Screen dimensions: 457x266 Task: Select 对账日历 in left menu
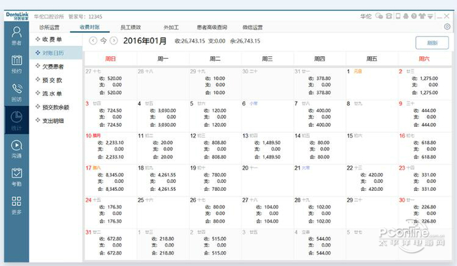[56, 53]
